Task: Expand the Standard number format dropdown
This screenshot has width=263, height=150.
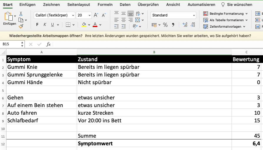Action: 174,15
